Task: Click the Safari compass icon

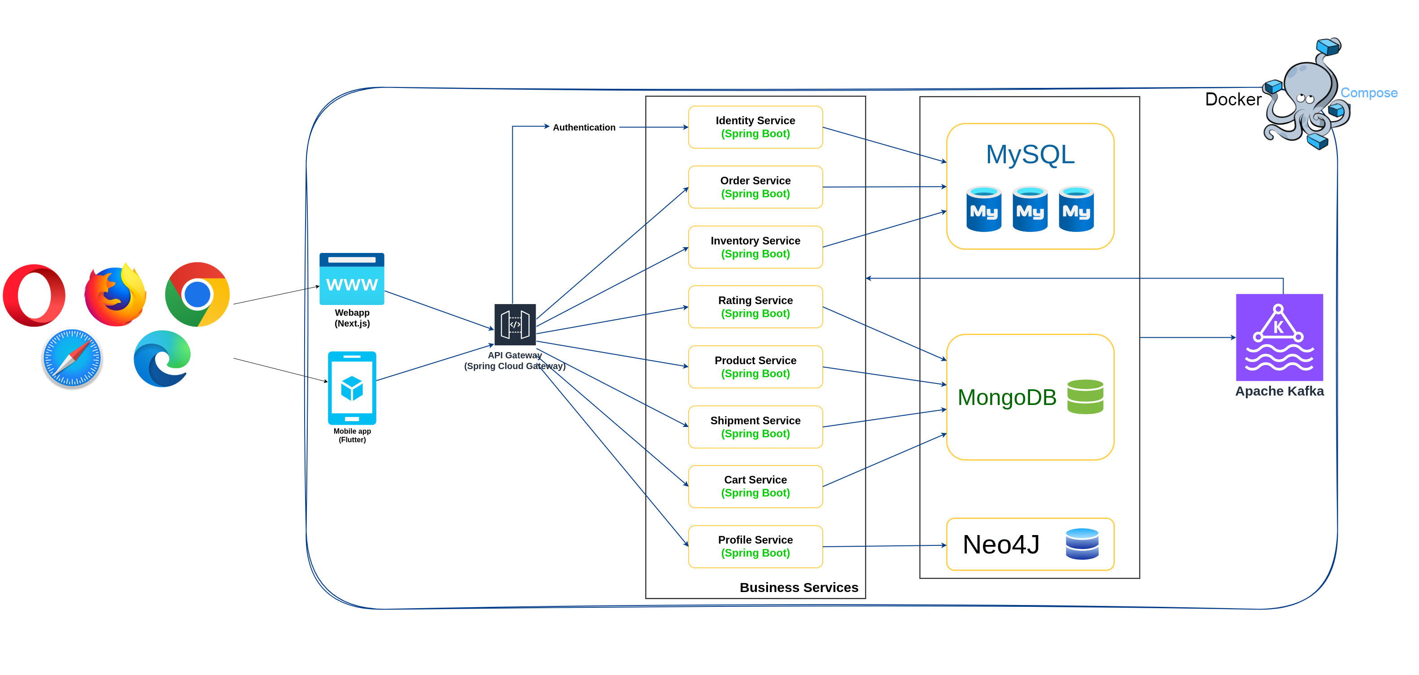Action: pos(72,358)
